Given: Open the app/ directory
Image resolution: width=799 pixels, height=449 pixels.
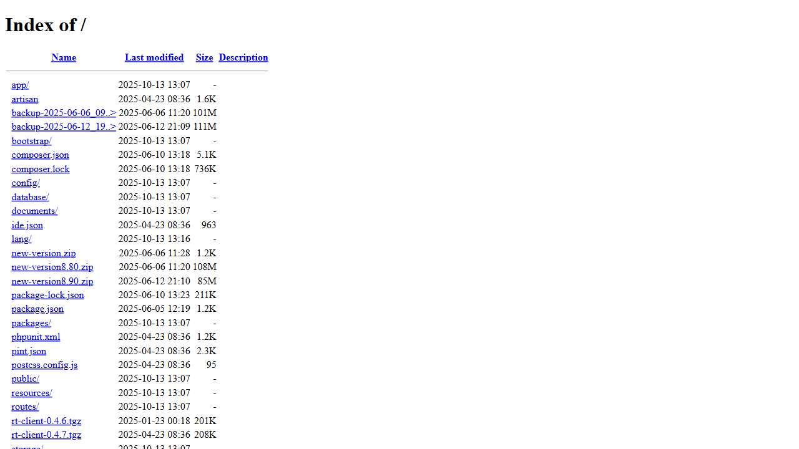Looking at the screenshot, I should click(x=20, y=85).
